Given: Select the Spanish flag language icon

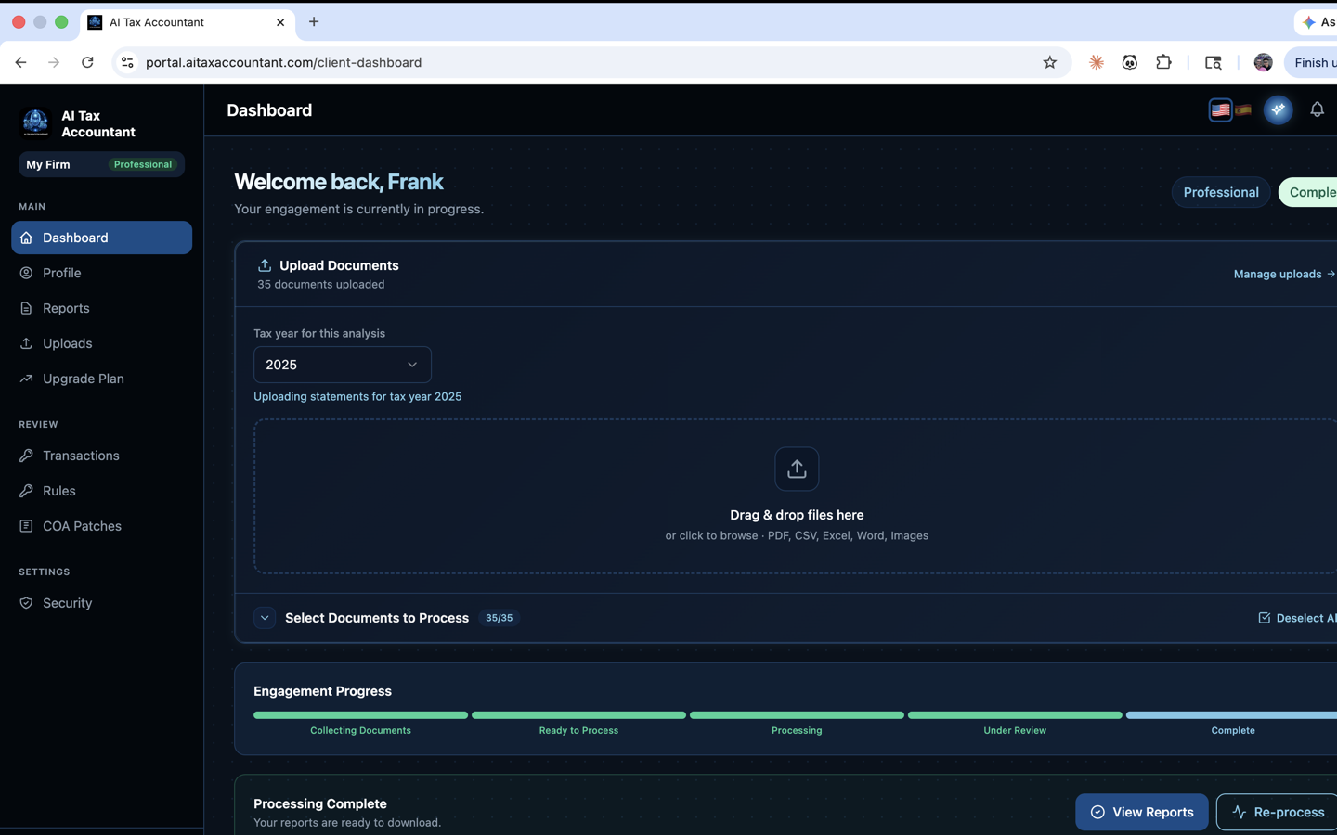Looking at the screenshot, I should pos(1242,110).
